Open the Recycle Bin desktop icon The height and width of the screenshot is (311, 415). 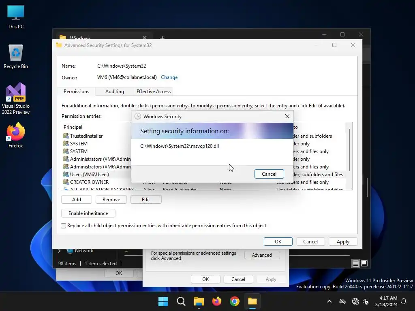(x=16, y=56)
